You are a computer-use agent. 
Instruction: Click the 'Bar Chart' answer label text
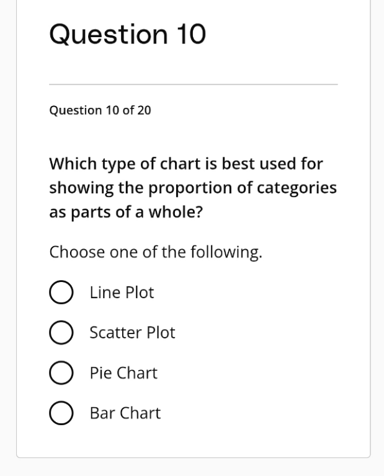(x=125, y=413)
